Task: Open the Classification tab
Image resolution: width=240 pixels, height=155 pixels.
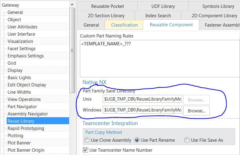Action: coord(124,25)
